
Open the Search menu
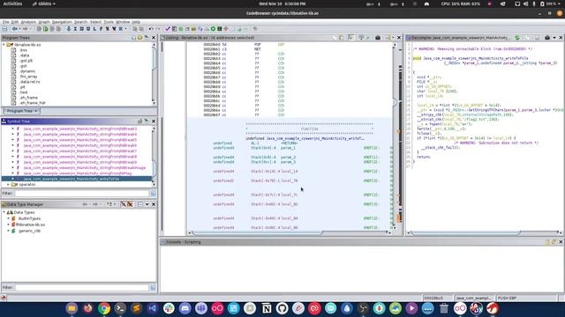80,22
